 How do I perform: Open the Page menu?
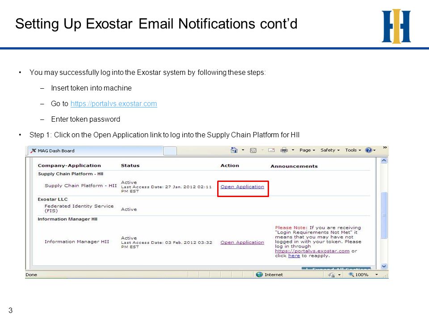tap(307, 150)
